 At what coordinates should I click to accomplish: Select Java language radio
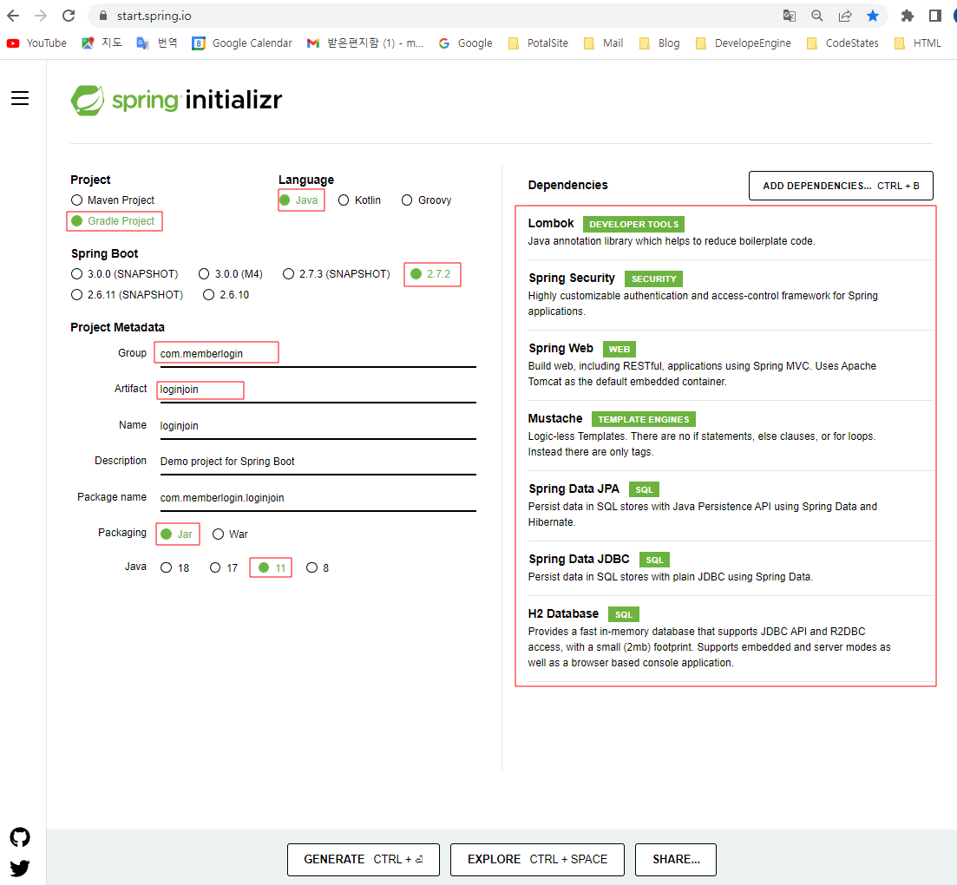[299, 200]
